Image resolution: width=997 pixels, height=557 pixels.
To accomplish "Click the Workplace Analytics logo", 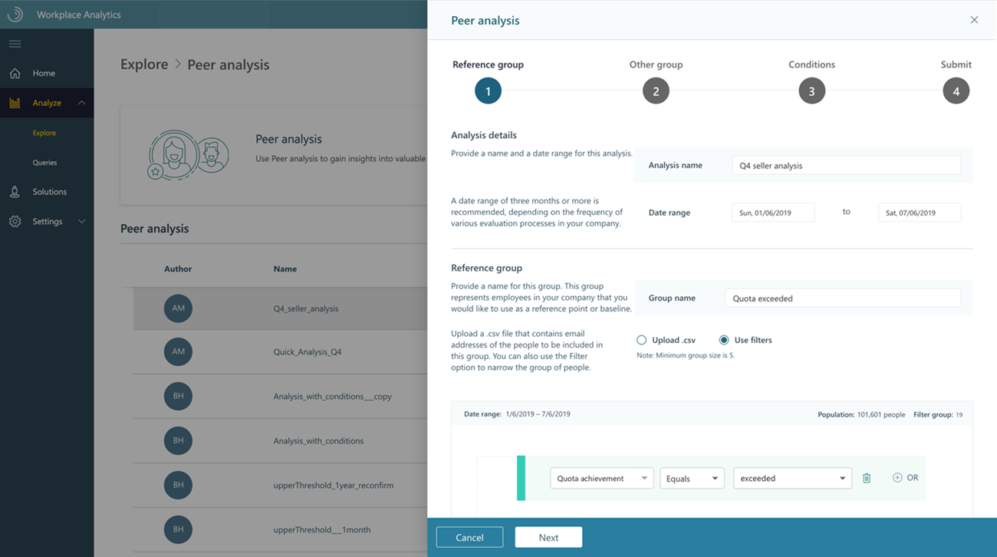I will pos(14,14).
